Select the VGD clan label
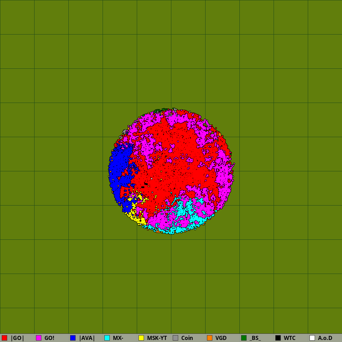This screenshot has height=342, width=342. 221,338
